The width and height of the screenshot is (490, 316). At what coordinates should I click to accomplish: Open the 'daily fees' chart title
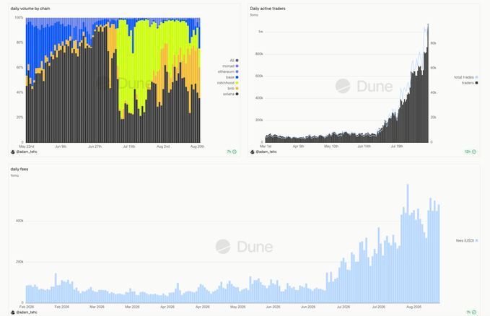[x=19, y=169]
